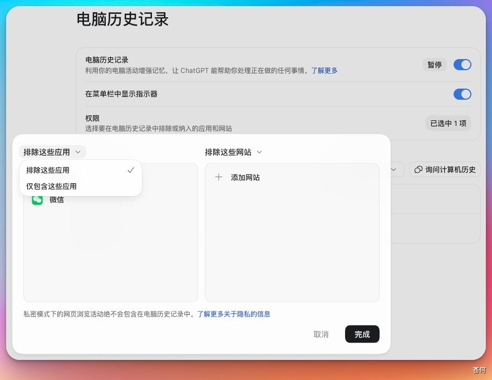Screen dimensions: 492x380
Task: Click the 添加网站 text
Action: pos(245,177)
